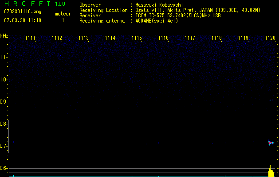Screen dimensions: 279x177
Task: Click the small echo near spectrogram's left edge
Action: tap(13, 142)
